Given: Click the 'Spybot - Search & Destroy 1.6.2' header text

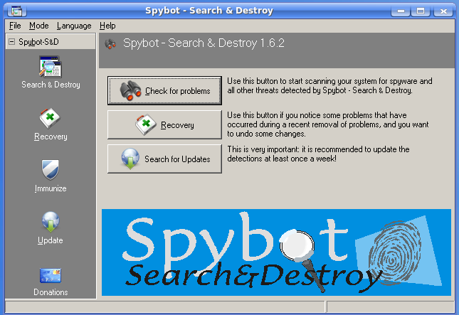Looking at the screenshot, I should pos(204,43).
